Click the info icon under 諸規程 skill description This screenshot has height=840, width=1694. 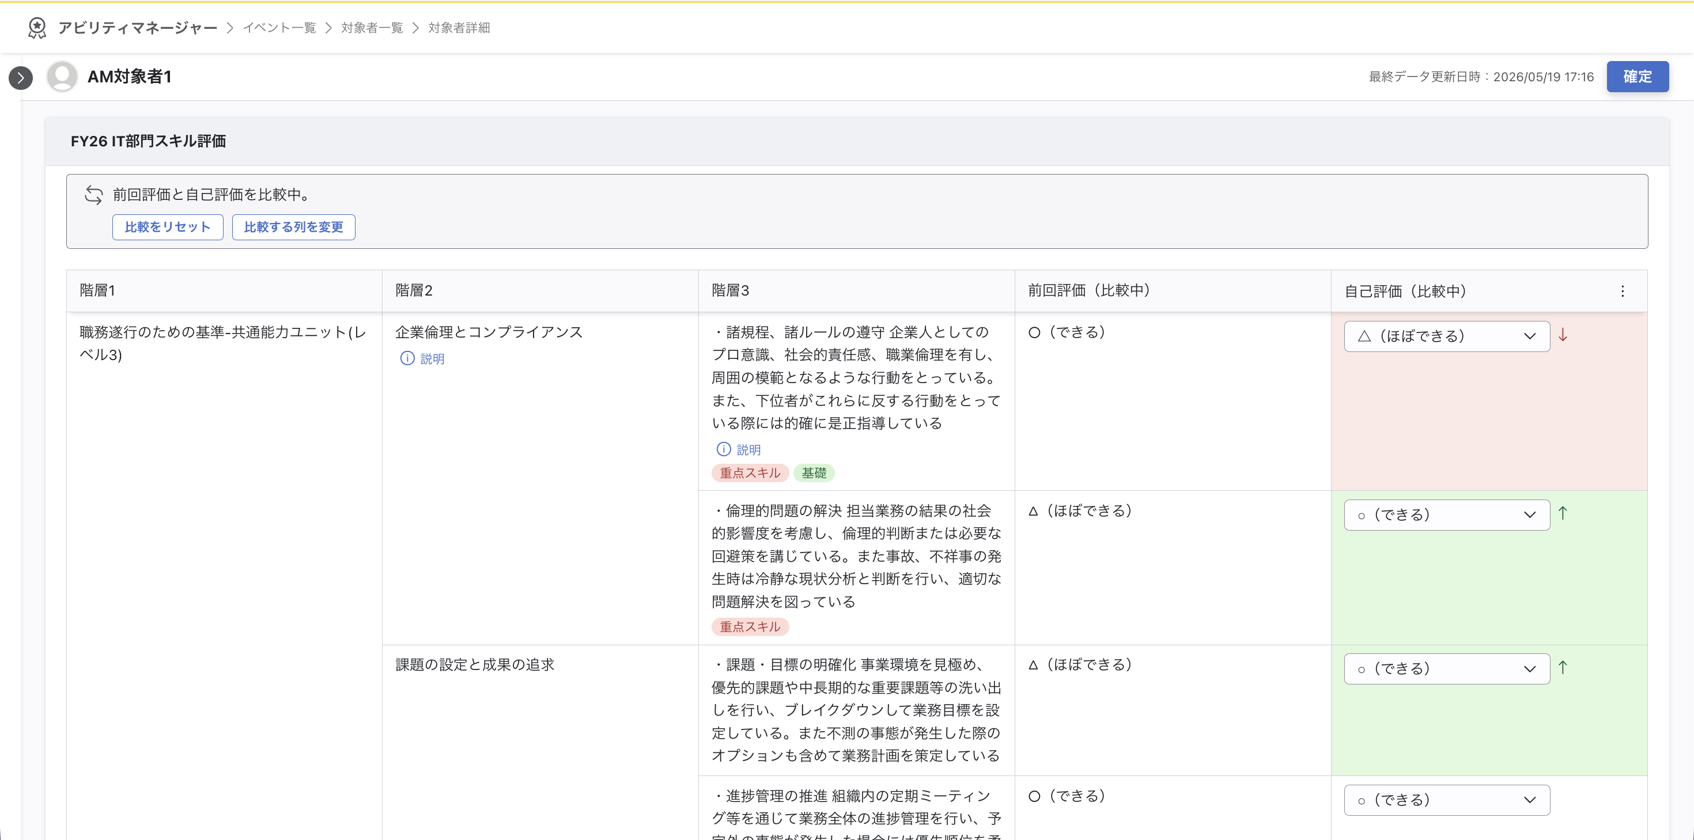723,449
